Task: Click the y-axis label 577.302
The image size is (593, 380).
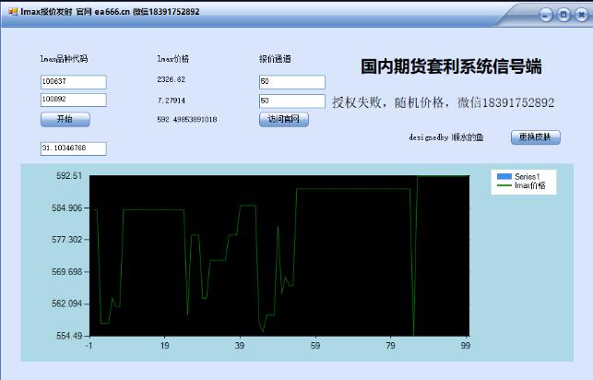Action: [x=67, y=240]
